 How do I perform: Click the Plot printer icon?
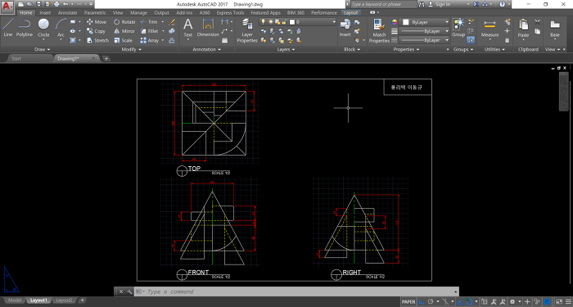click(56, 4)
